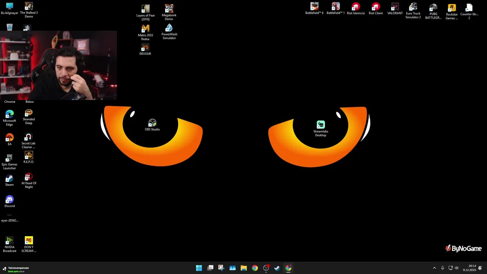The height and width of the screenshot is (274, 487).
Task: Open the volume speaker tray icon
Action: coord(457,268)
